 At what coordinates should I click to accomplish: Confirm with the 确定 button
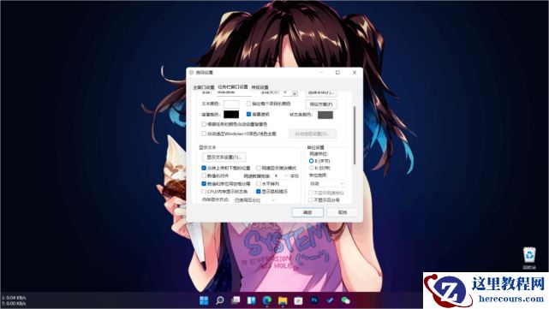pos(307,212)
